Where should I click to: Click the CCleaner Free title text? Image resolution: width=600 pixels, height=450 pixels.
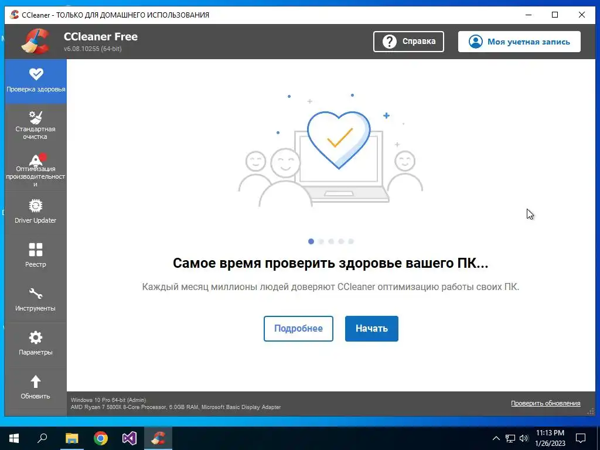[101, 36]
